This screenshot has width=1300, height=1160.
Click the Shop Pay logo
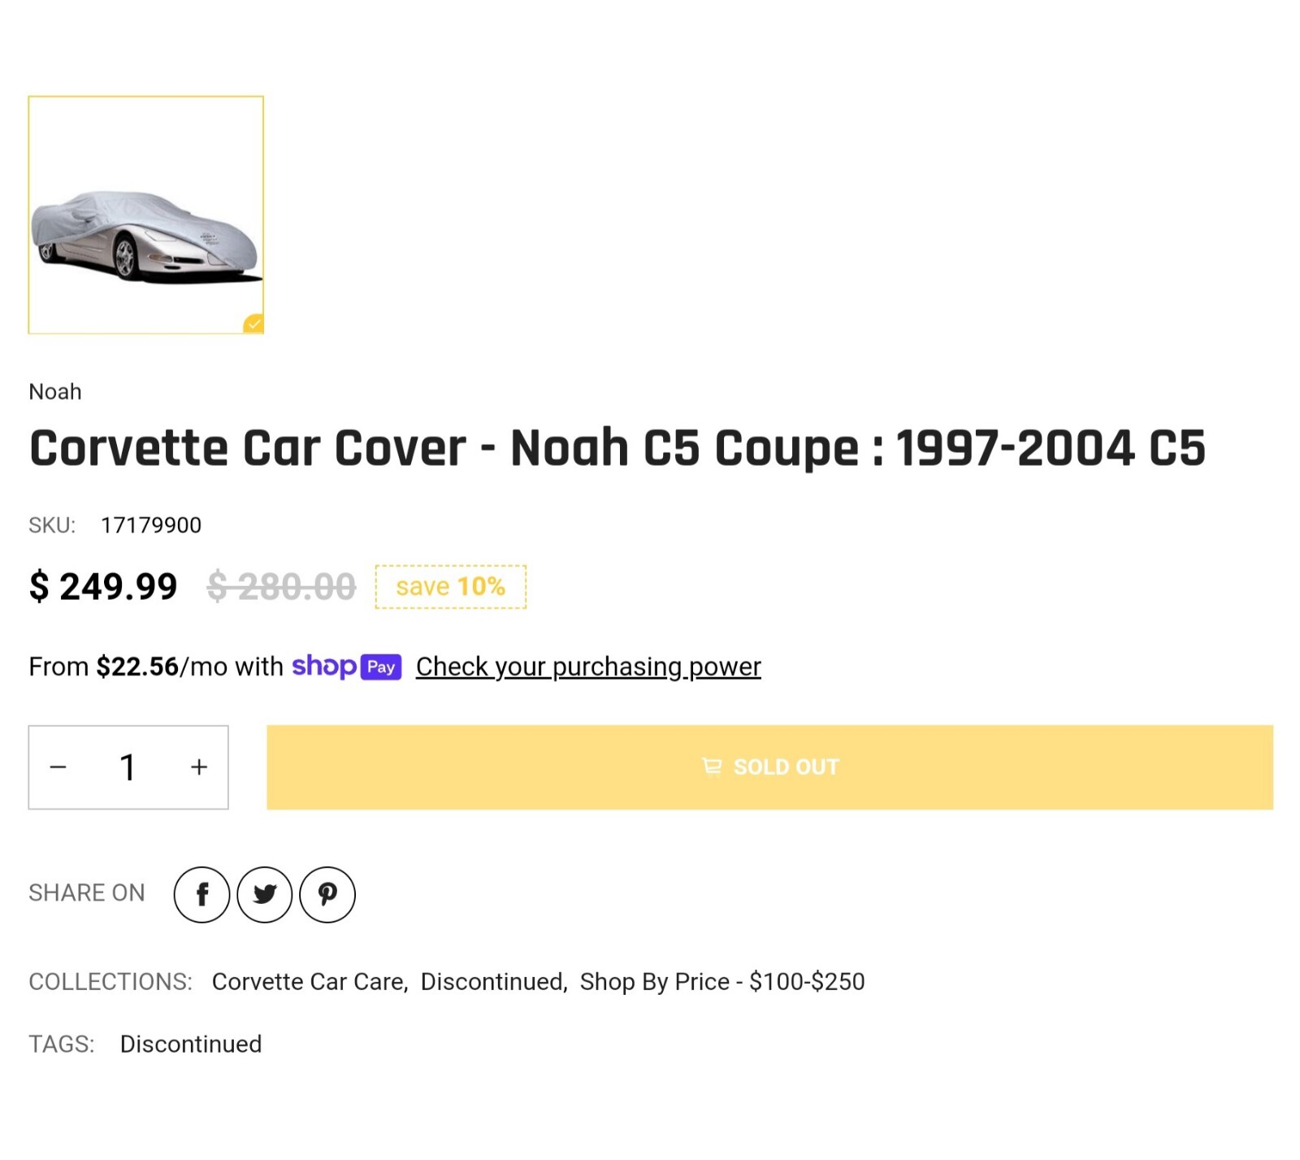point(346,667)
